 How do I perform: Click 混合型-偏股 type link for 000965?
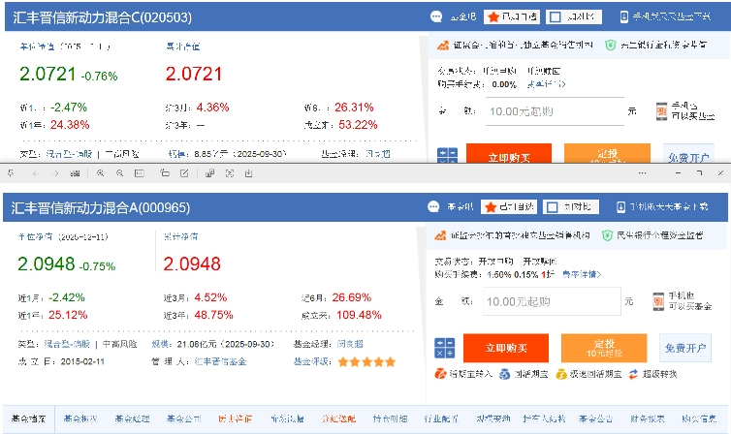tap(67, 344)
